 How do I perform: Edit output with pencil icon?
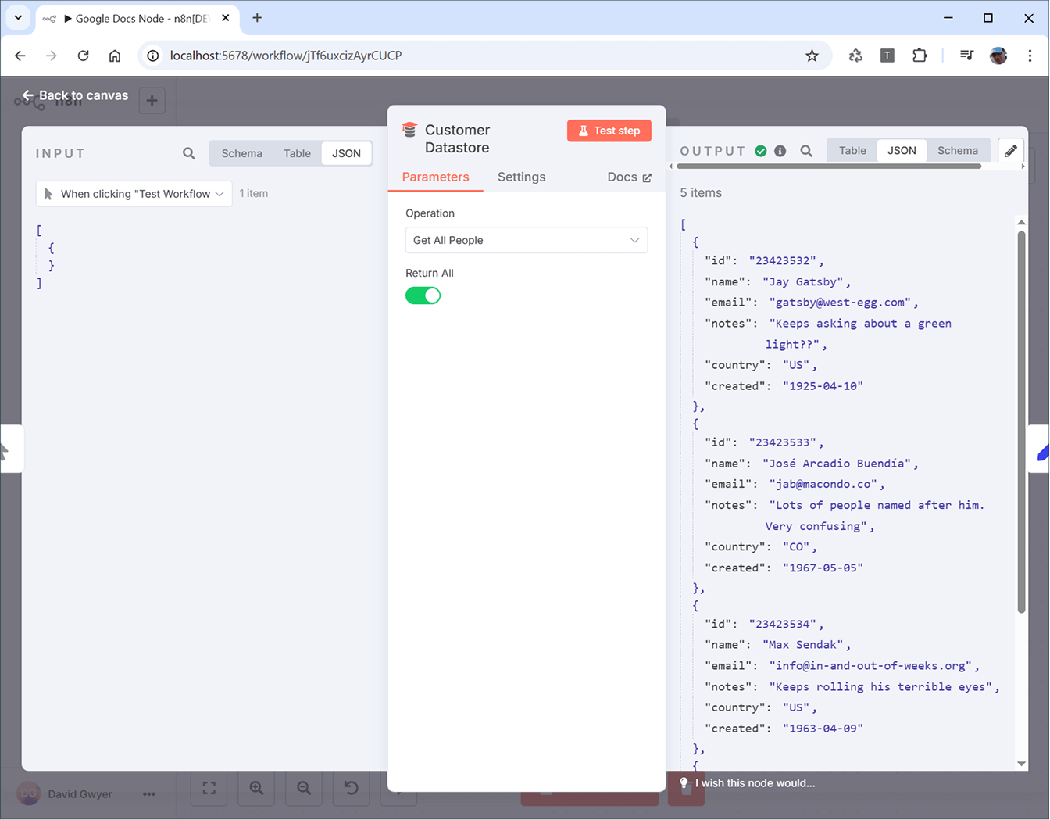tap(1011, 151)
